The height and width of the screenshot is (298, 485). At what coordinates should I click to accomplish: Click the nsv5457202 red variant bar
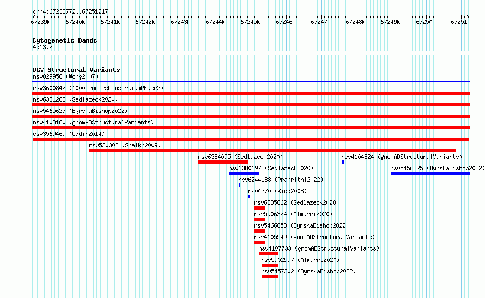[270, 277]
